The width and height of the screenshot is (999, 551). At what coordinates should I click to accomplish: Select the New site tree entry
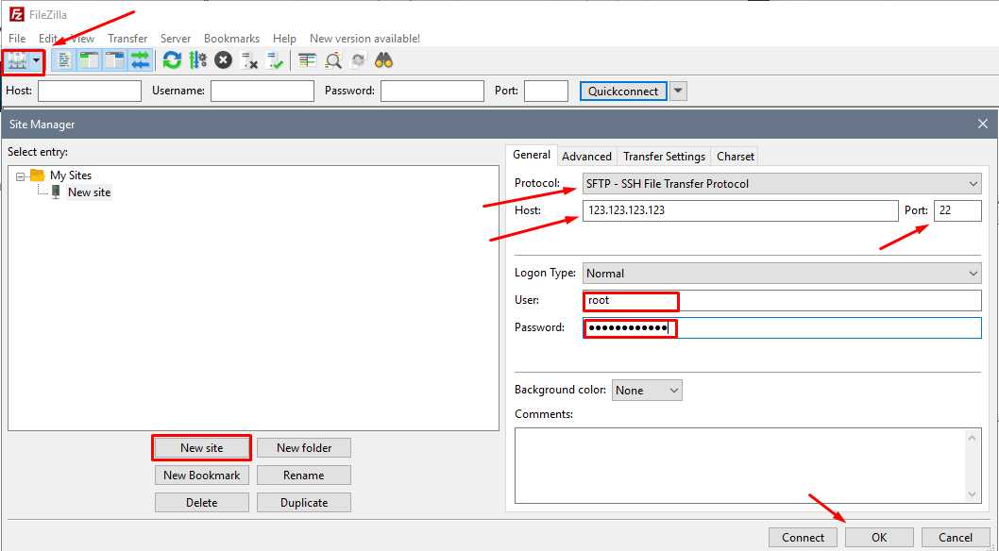pos(89,192)
